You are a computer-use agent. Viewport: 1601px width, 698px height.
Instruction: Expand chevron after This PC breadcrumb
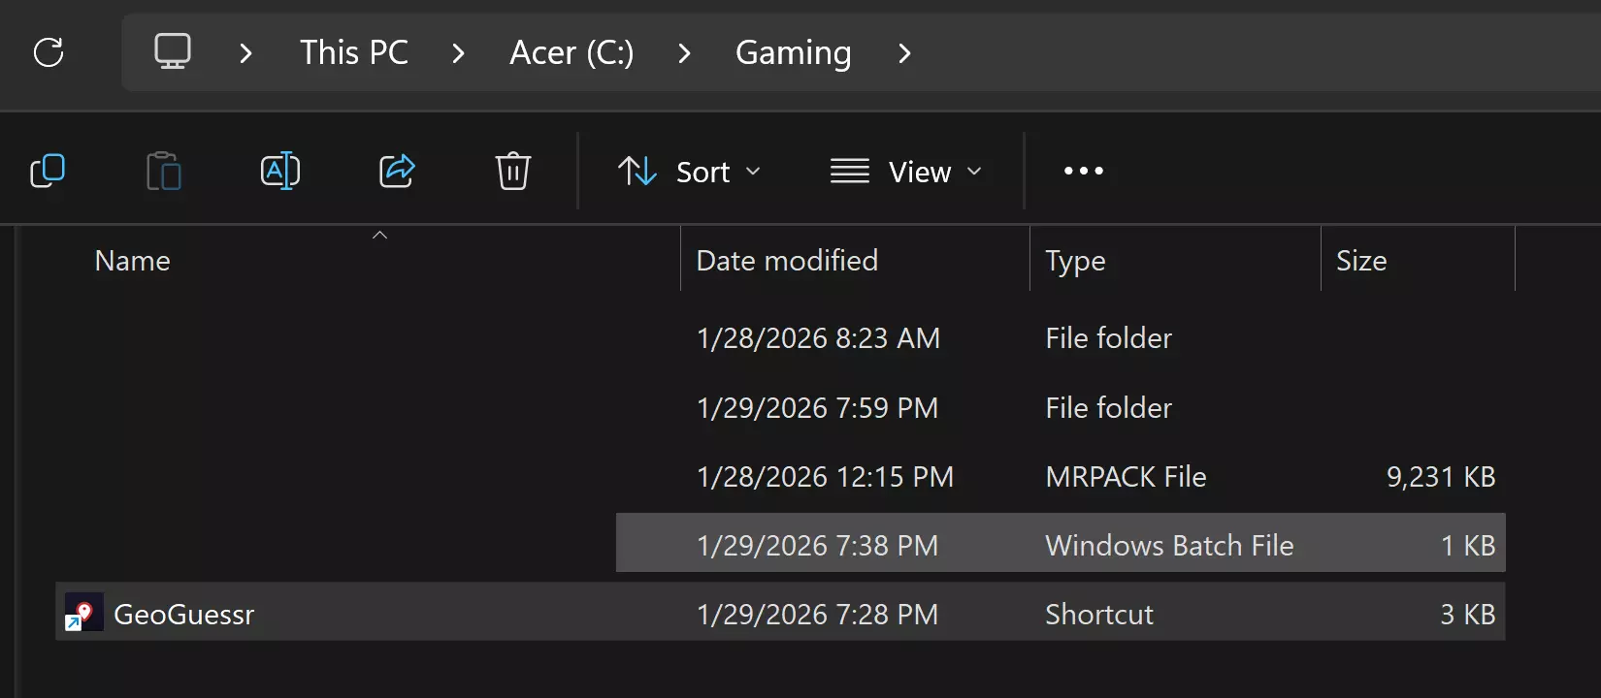[x=458, y=53]
